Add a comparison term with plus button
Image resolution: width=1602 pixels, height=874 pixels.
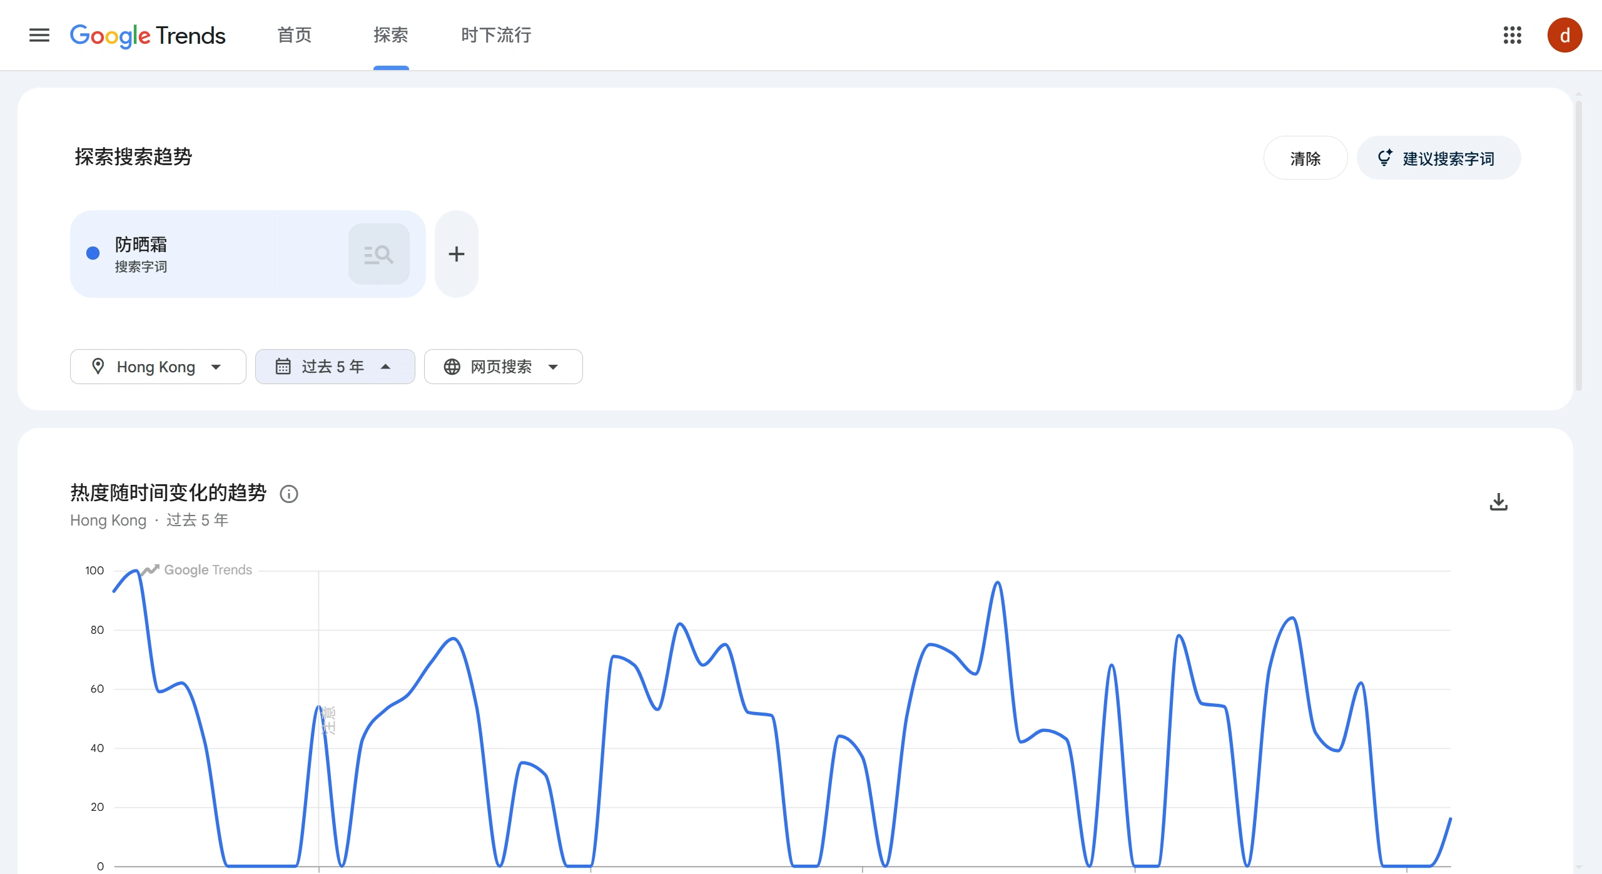point(457,254)
